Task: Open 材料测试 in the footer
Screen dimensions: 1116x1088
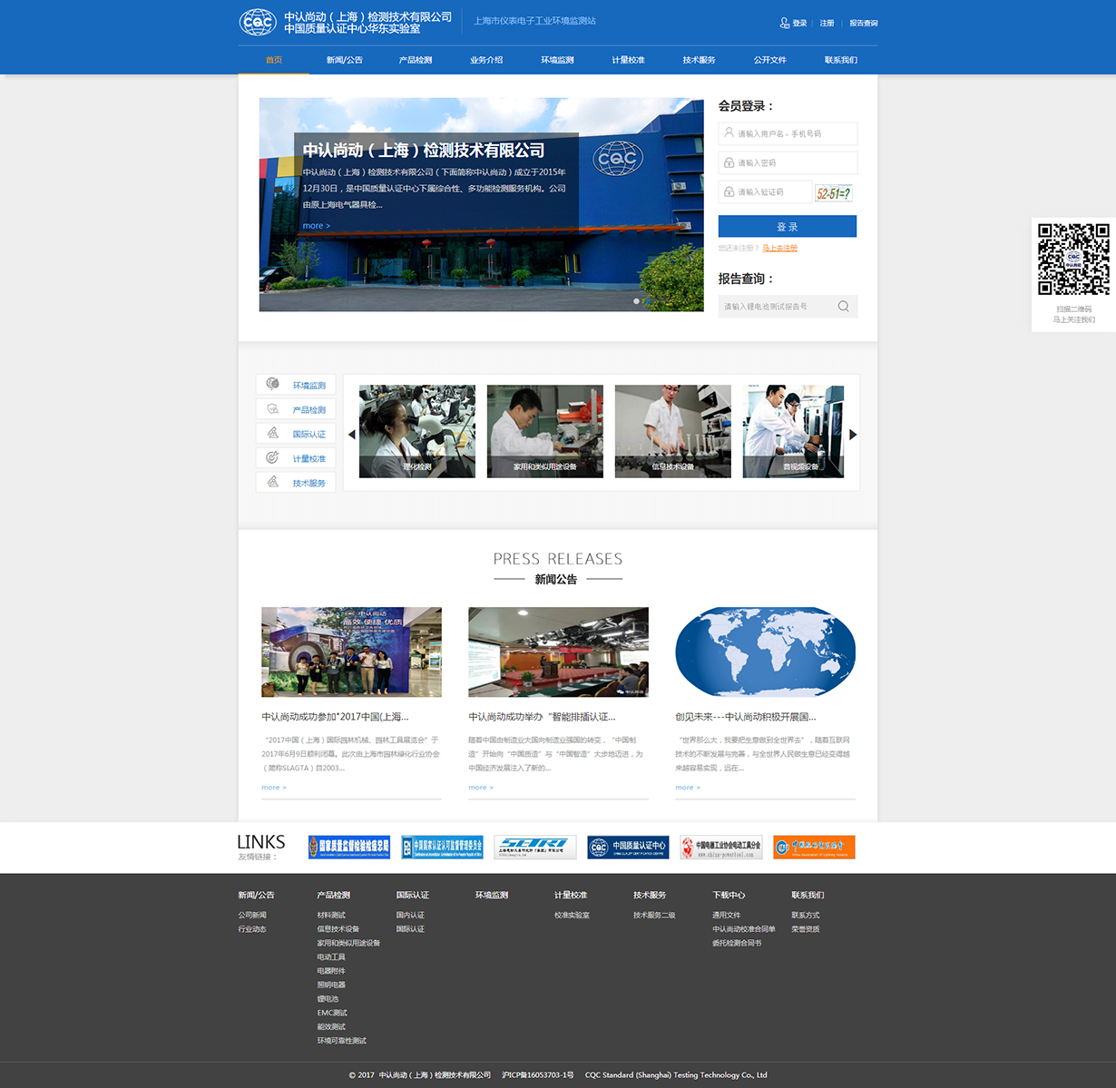Action: pyautogui.click(x=331, y=916)
